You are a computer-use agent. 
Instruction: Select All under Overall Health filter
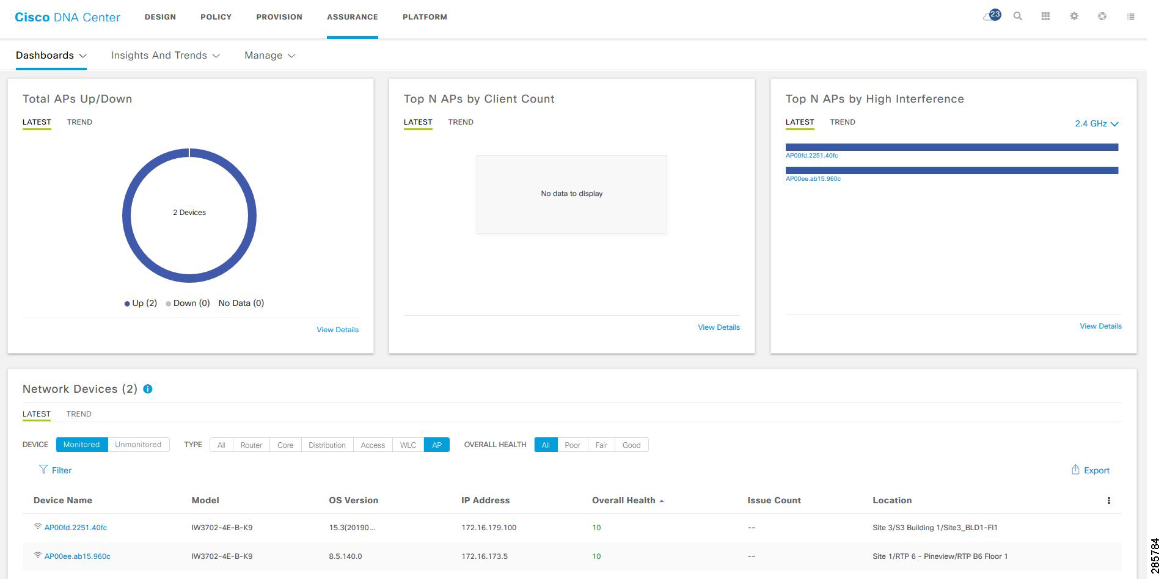point(546,445)
